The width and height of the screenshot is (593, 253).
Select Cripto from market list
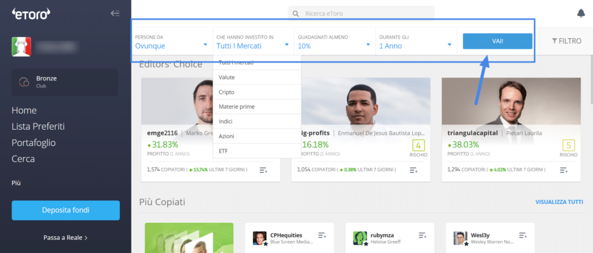tap(257, 92)
